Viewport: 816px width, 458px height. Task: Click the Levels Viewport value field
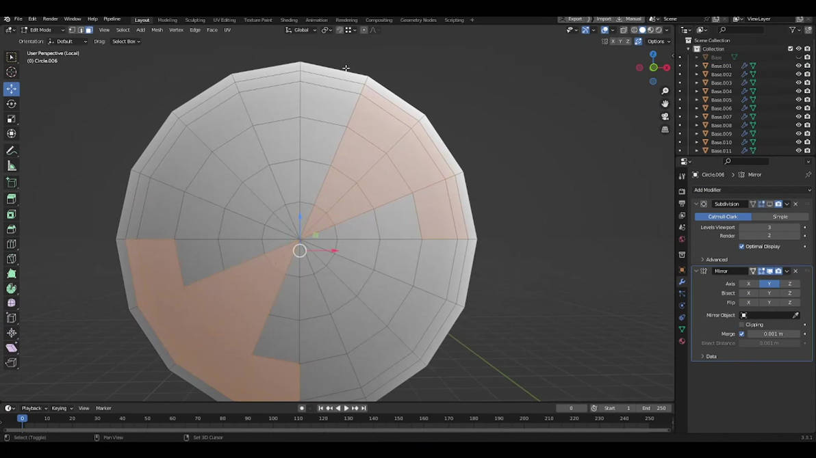[768, 228]
